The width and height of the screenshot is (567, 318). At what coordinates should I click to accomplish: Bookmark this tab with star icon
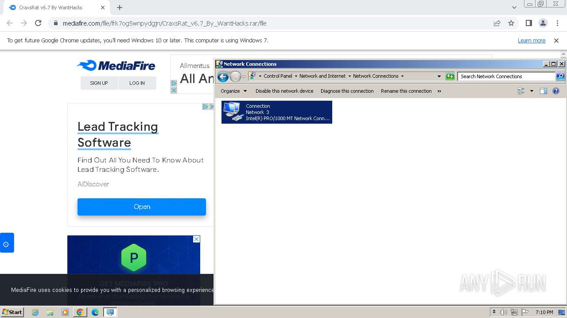pyautogui.click(x=511, y=23)
